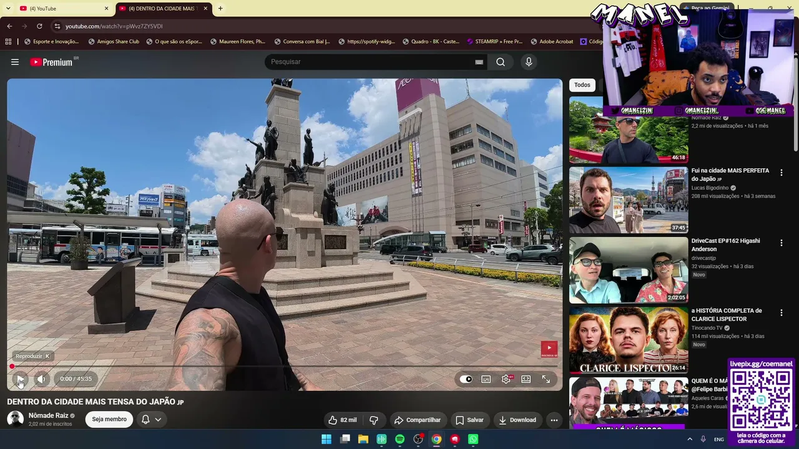The width and height of the screenshot is (799, 449).
Task: Play the video with the play button
Action: tap(20, 379)
